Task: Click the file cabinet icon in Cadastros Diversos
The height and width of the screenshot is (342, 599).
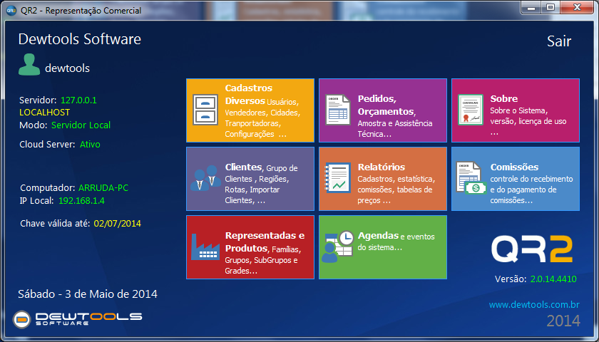Action: coord(205,110)
